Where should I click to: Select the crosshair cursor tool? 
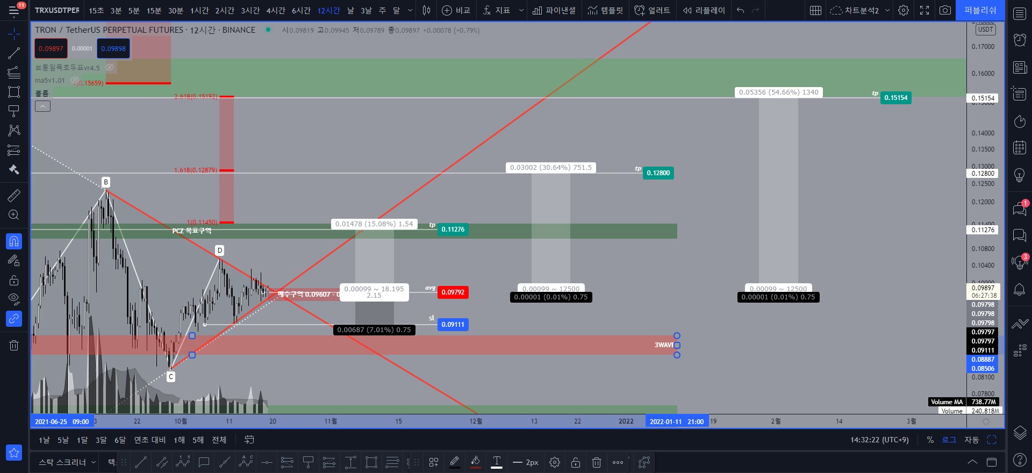pyautogui.click(x=14, y=34)
